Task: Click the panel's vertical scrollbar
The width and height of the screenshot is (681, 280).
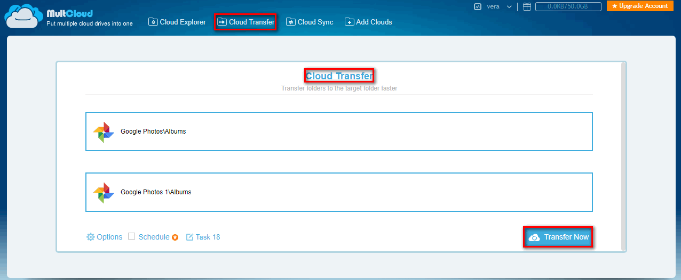Action: [623, 155]
